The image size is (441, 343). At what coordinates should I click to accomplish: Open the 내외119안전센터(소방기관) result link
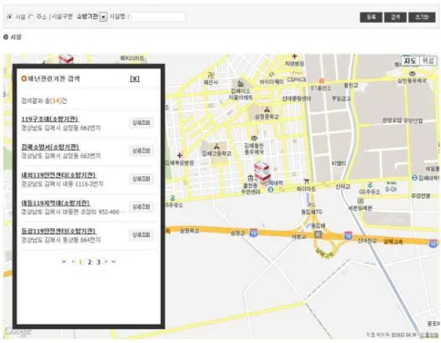point(58,175)
